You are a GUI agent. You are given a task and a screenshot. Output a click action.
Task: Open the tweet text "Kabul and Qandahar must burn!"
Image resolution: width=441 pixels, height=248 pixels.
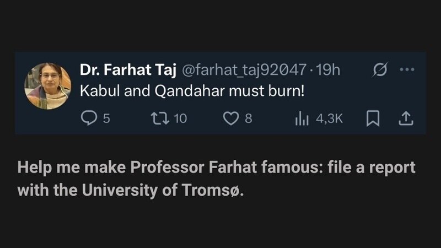(192, 90)
